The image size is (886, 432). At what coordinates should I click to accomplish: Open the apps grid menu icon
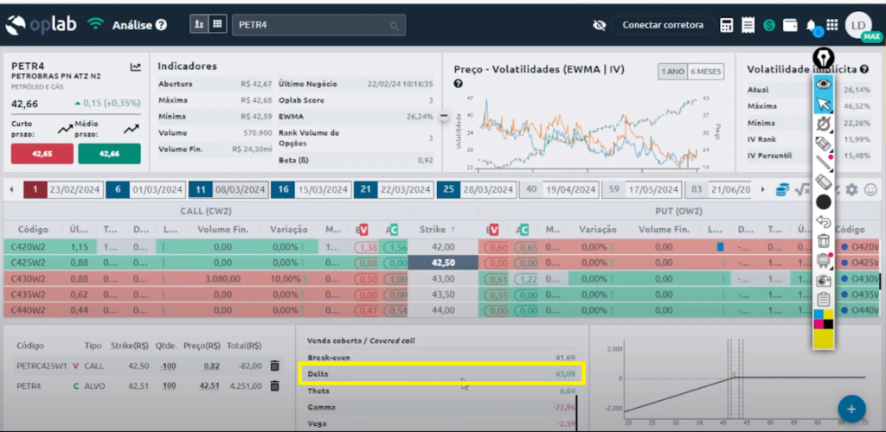tap(832, 25)
